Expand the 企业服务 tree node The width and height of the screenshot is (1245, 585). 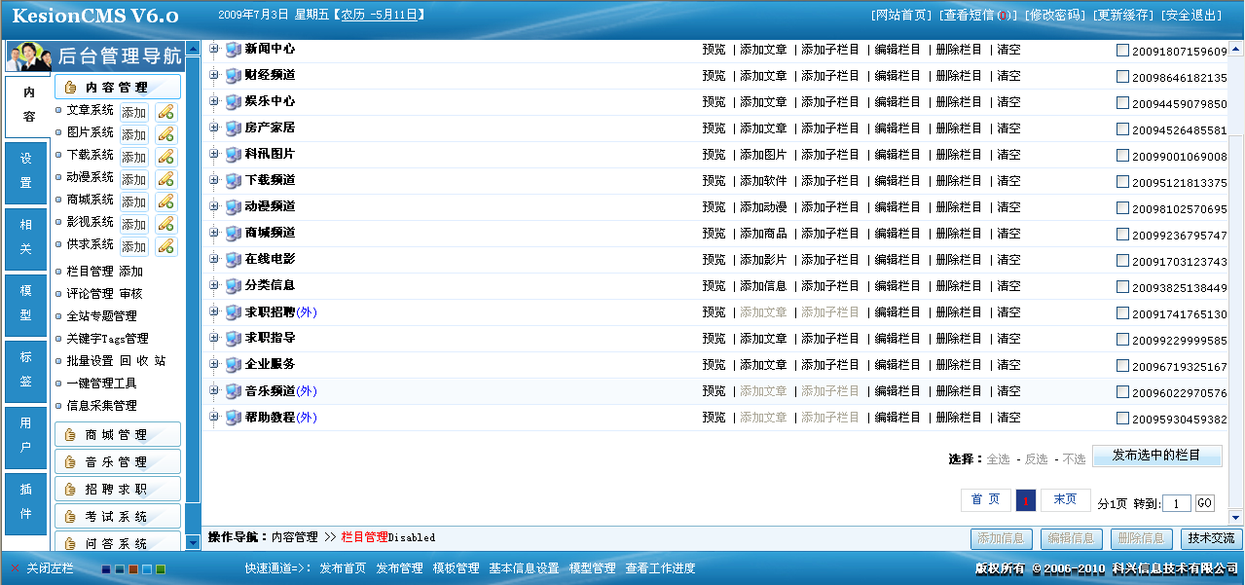click(214, 364)
